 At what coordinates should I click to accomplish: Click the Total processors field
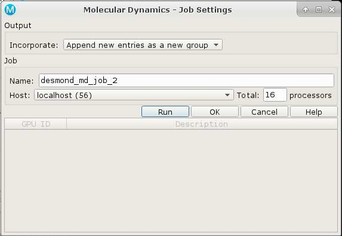click(x=275, y=95)
